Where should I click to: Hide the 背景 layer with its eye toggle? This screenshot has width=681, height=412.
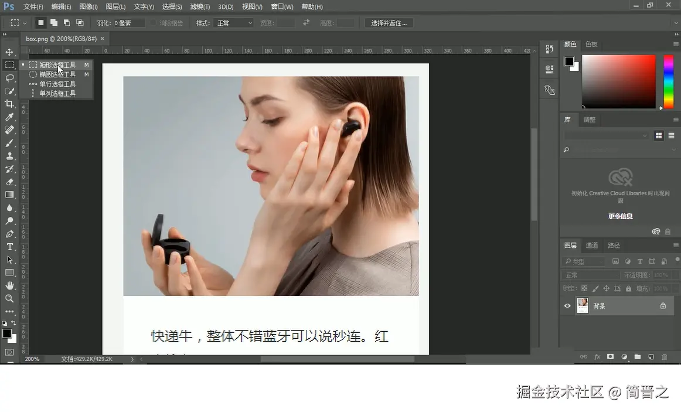[567, 305]
